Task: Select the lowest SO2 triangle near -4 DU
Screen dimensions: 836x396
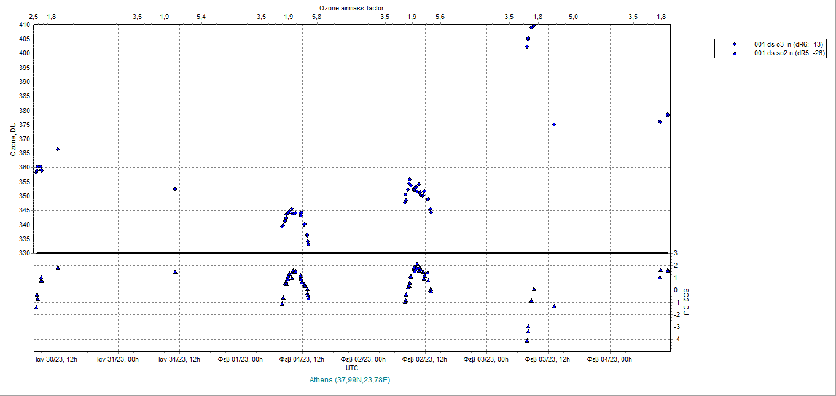Action: (527, 340)
